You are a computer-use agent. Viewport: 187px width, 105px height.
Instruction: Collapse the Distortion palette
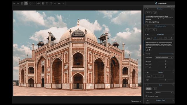(x=145, y=9)
